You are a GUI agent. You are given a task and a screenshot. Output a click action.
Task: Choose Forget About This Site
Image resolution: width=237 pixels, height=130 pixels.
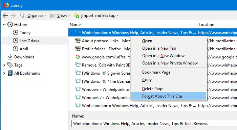169,96
